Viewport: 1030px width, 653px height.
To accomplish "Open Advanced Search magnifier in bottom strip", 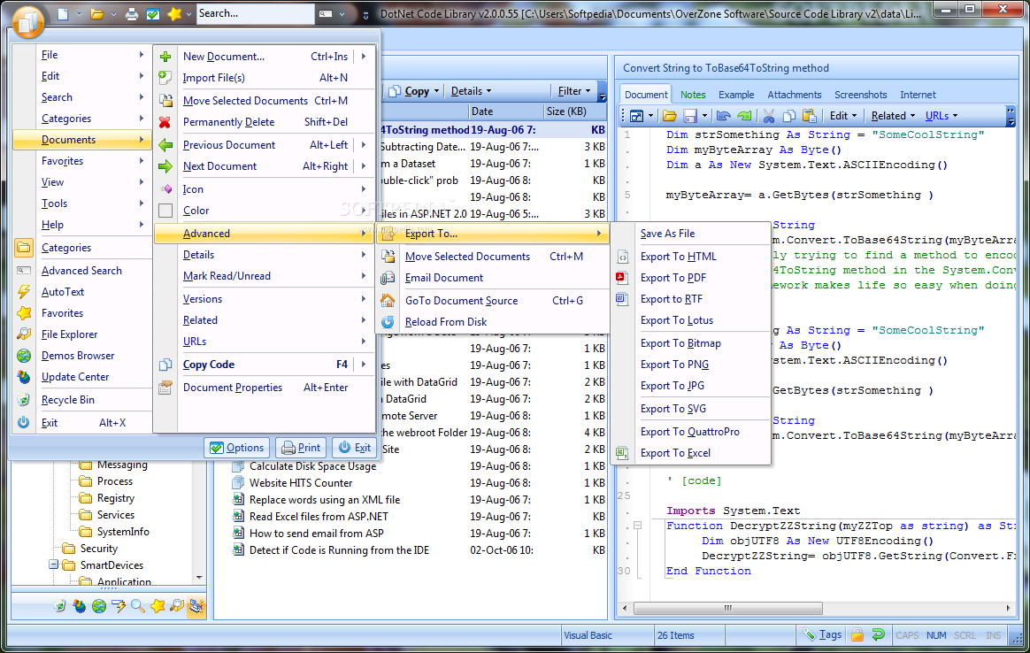I will [138, 606].
